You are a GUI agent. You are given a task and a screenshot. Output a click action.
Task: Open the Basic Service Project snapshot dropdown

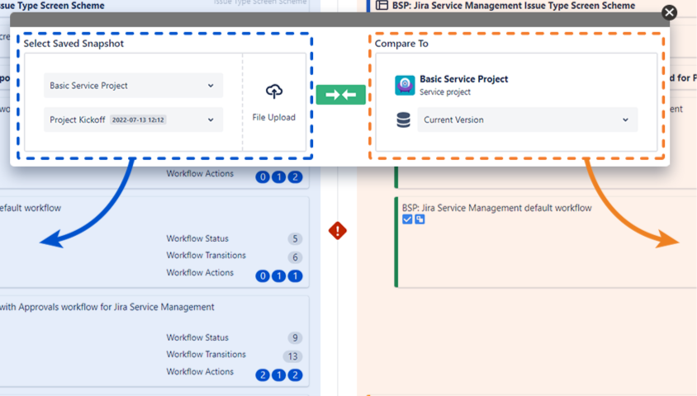133,86
